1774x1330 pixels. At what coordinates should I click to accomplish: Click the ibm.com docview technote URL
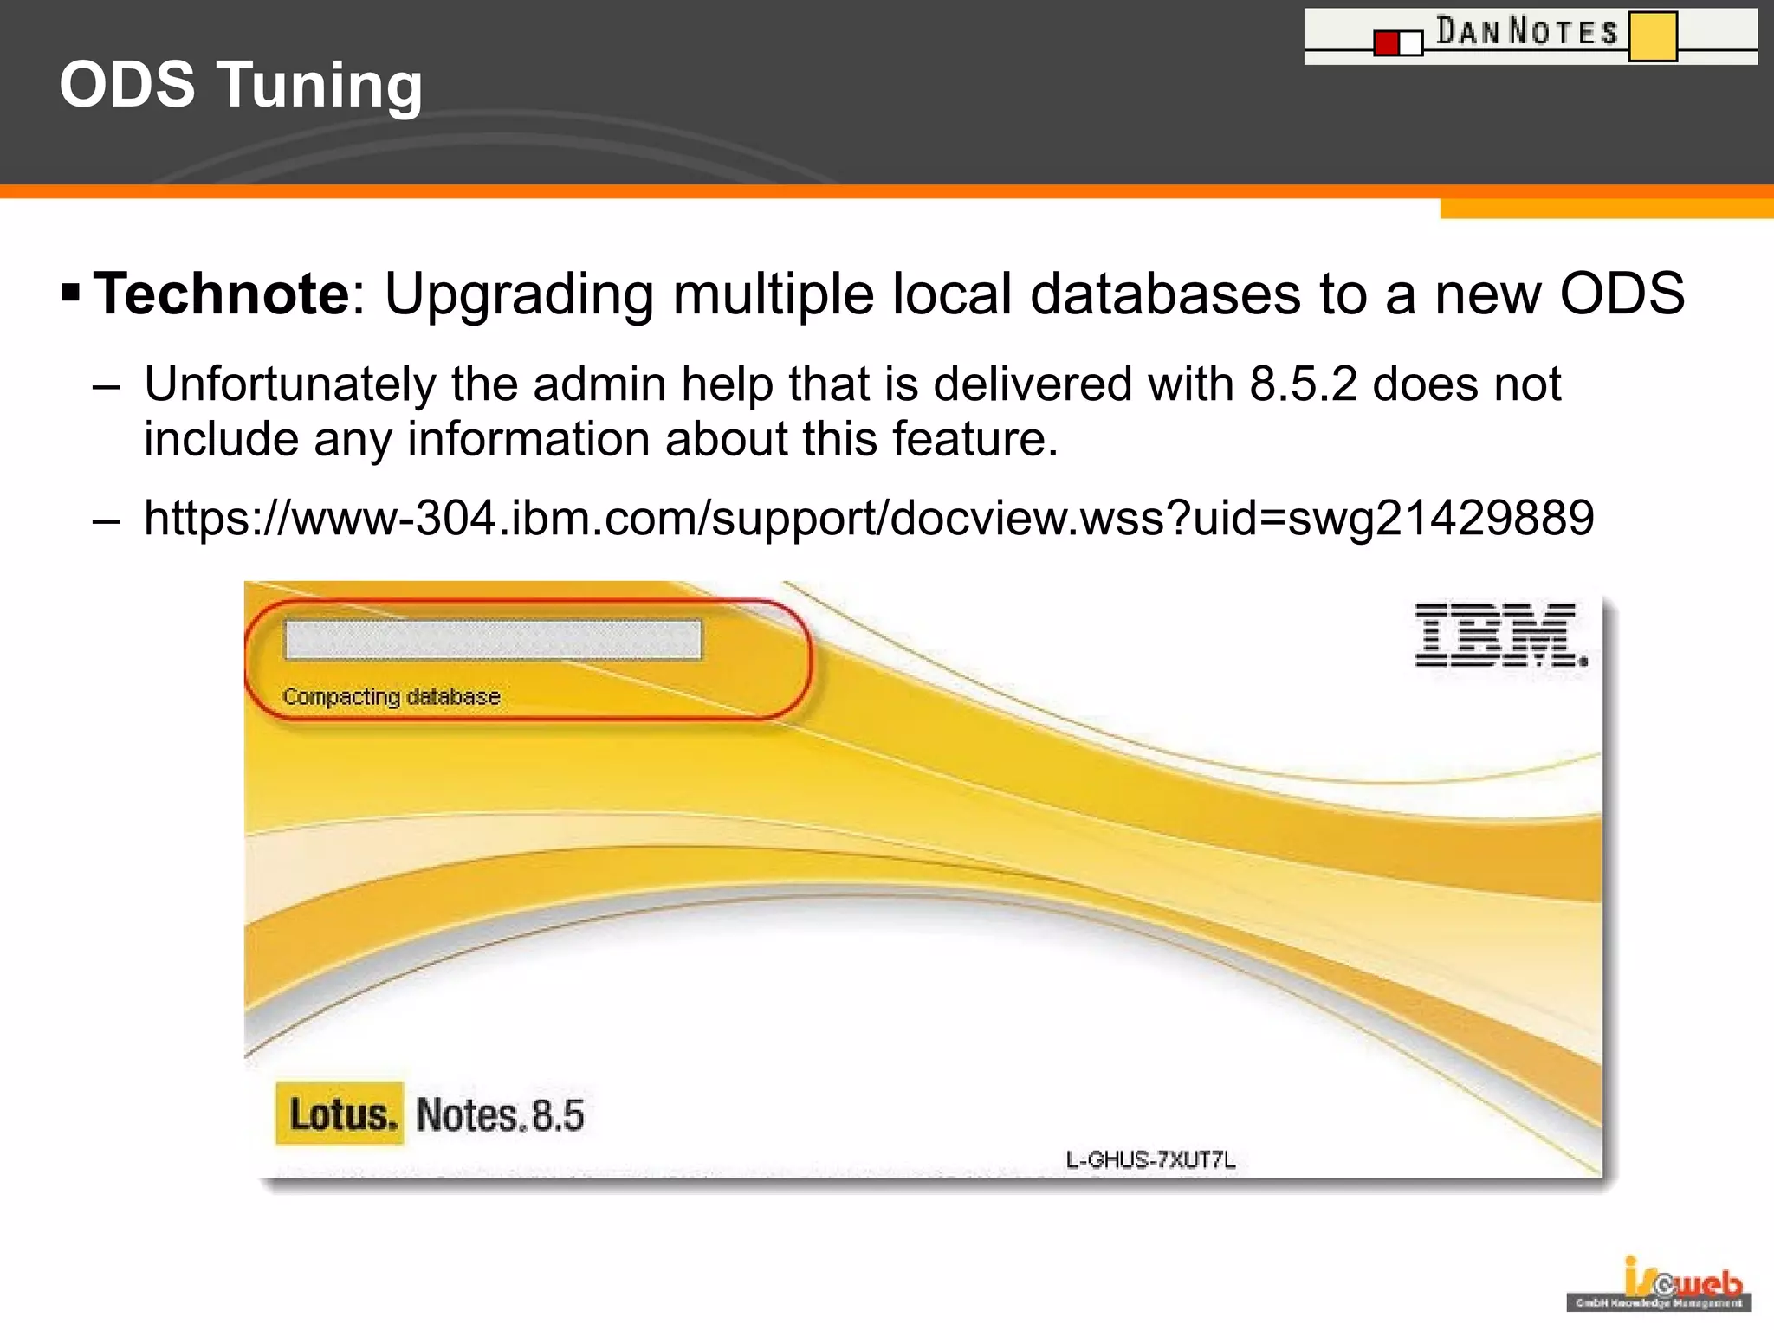[869, 518]
